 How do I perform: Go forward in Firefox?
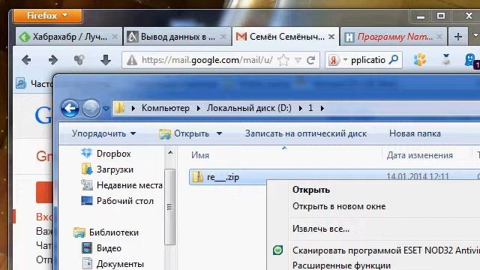[x=53, y=60]
